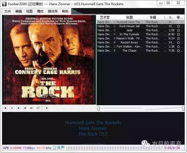Skip to the next track
The image size is (187, 153).
pyautogui.click(x=32, y=108)
